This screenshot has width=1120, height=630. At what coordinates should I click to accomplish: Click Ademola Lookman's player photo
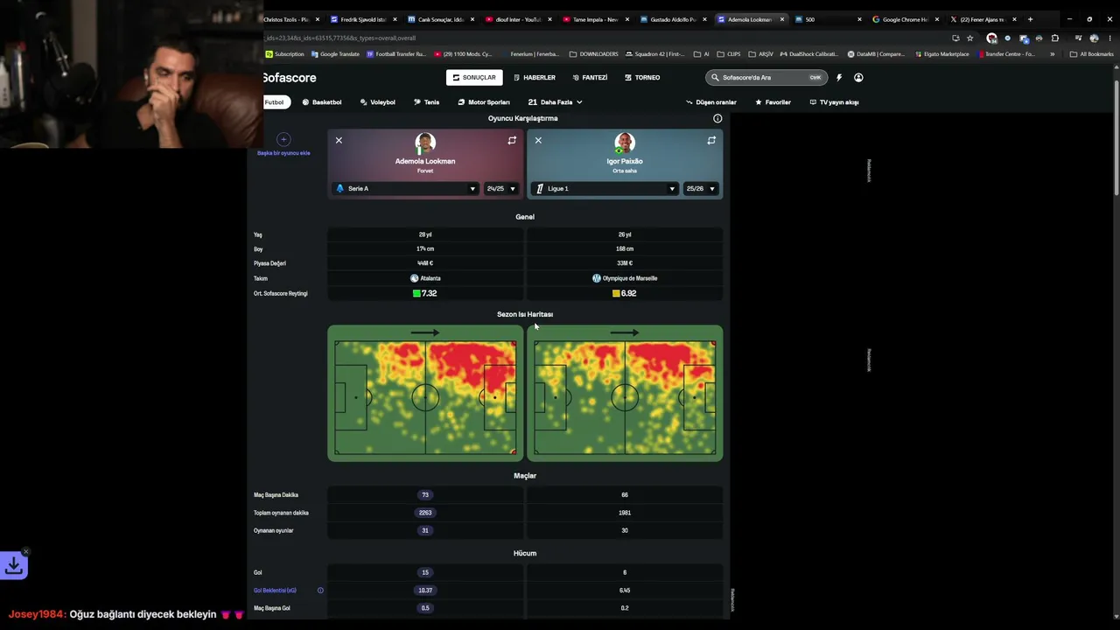pos(425,143)
